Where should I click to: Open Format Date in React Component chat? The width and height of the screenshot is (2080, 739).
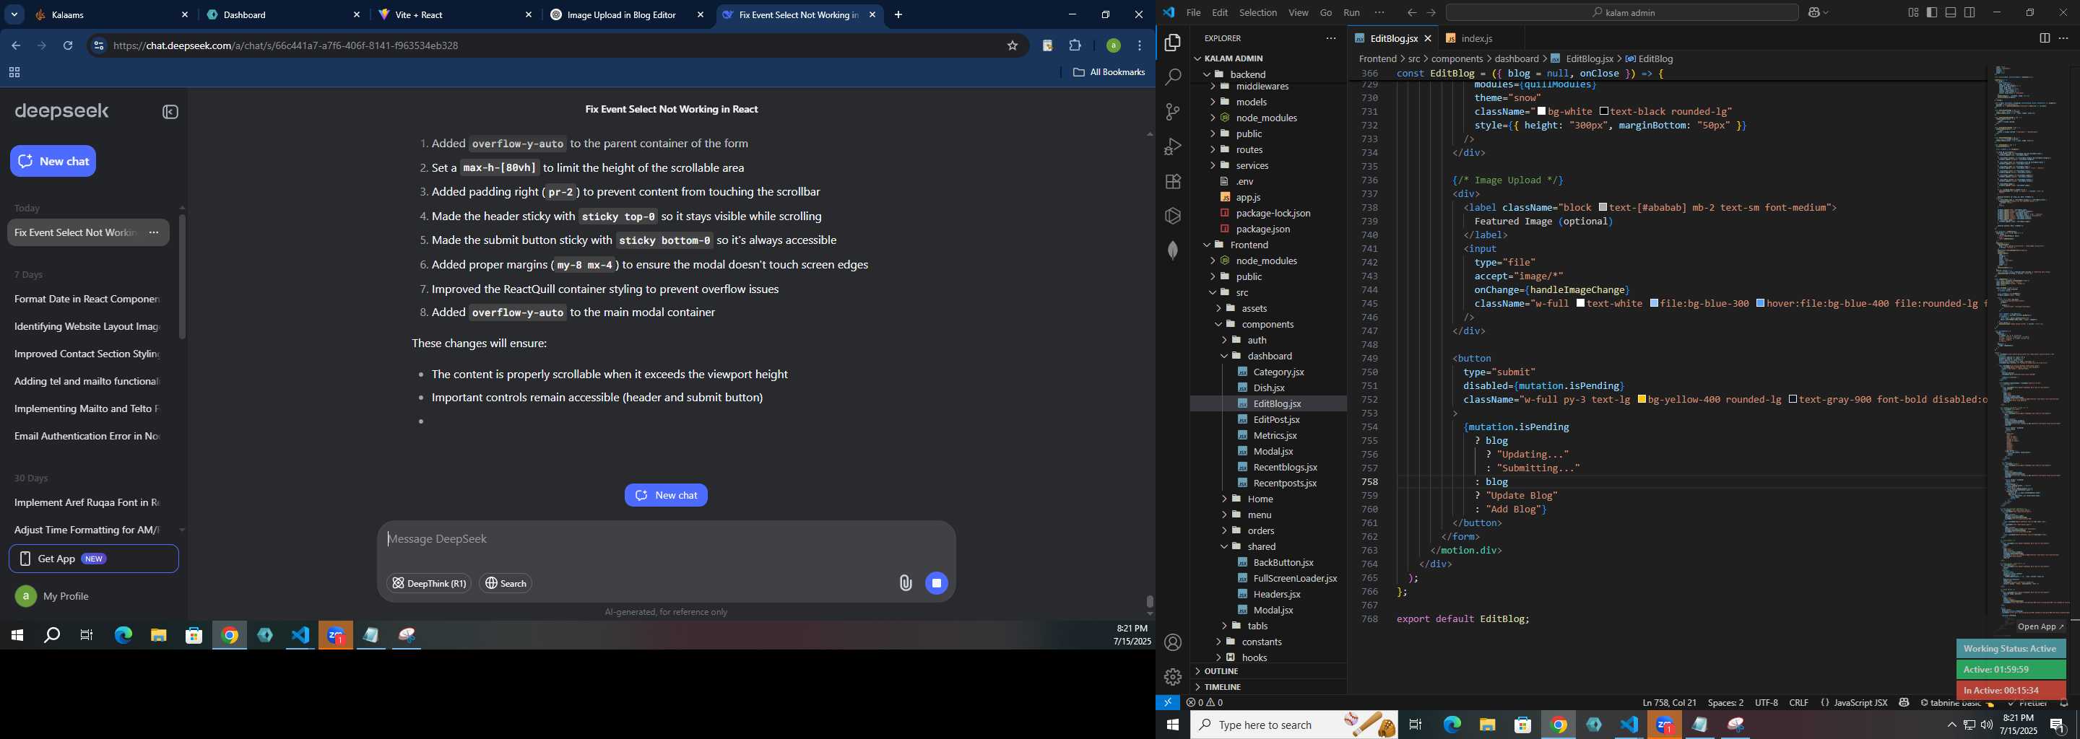[x=87, y=299]
